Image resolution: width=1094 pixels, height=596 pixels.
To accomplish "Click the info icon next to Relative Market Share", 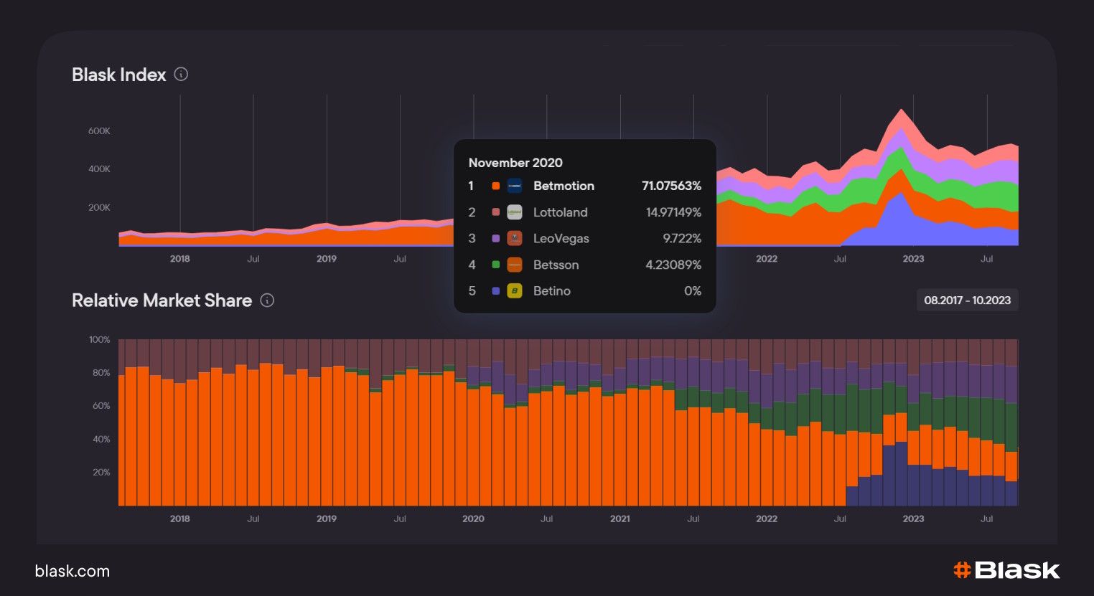I will coord(267,301).
